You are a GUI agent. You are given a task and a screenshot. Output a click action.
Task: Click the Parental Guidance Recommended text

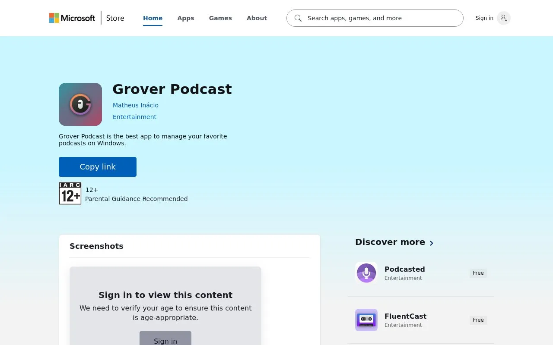(137, 199)
